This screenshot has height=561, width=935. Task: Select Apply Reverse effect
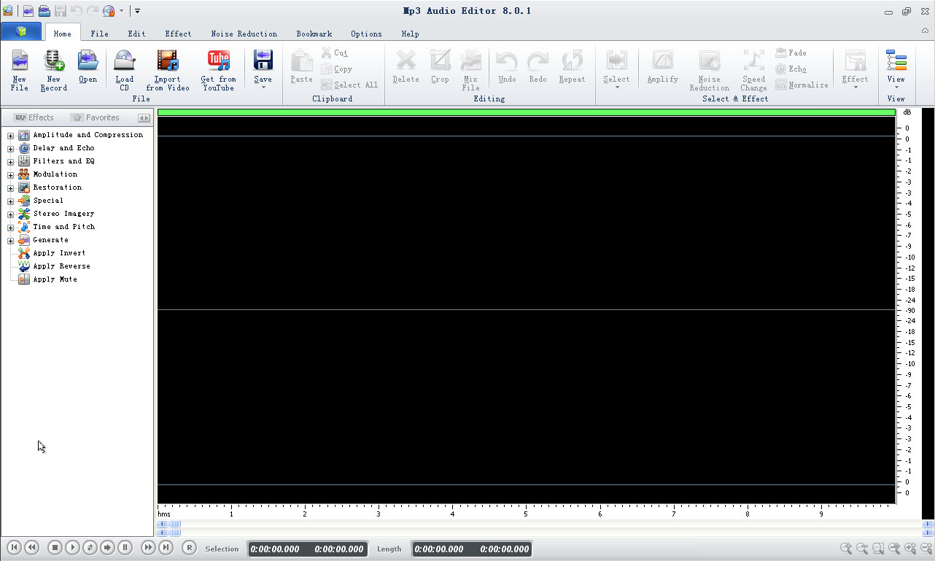(62, 266)
